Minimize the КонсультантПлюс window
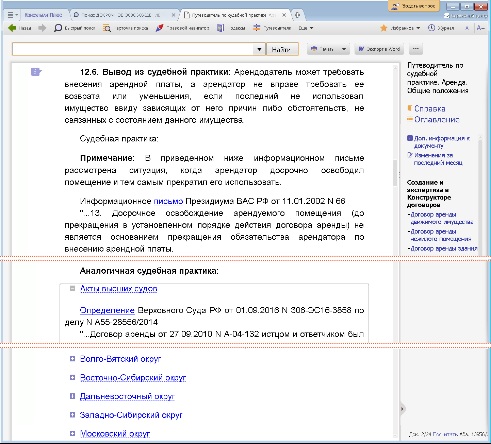491x444 pixels. click(x=453, y=7)
